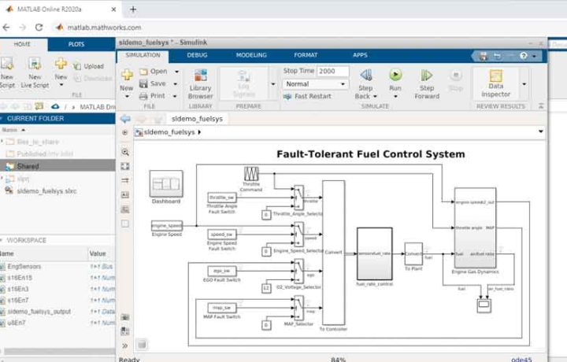Screen dimensions: 567x362
Task: Click the Upload button in MATLAB toolstrip
Action: coord(87,66)
